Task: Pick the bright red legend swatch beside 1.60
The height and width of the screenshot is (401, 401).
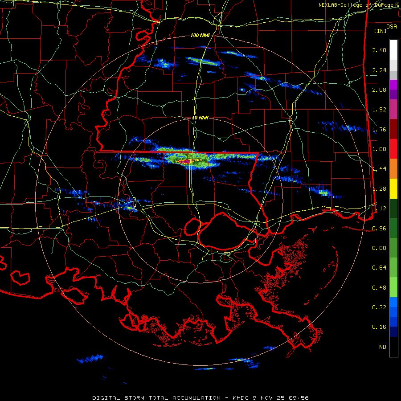Action: pos(393,149)
